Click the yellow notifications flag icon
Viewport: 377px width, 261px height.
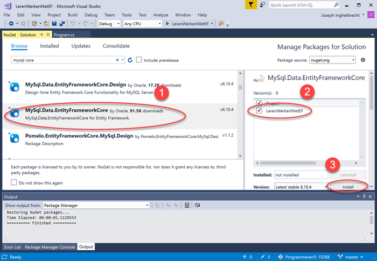pyautogui.click(x=251, y=5)
